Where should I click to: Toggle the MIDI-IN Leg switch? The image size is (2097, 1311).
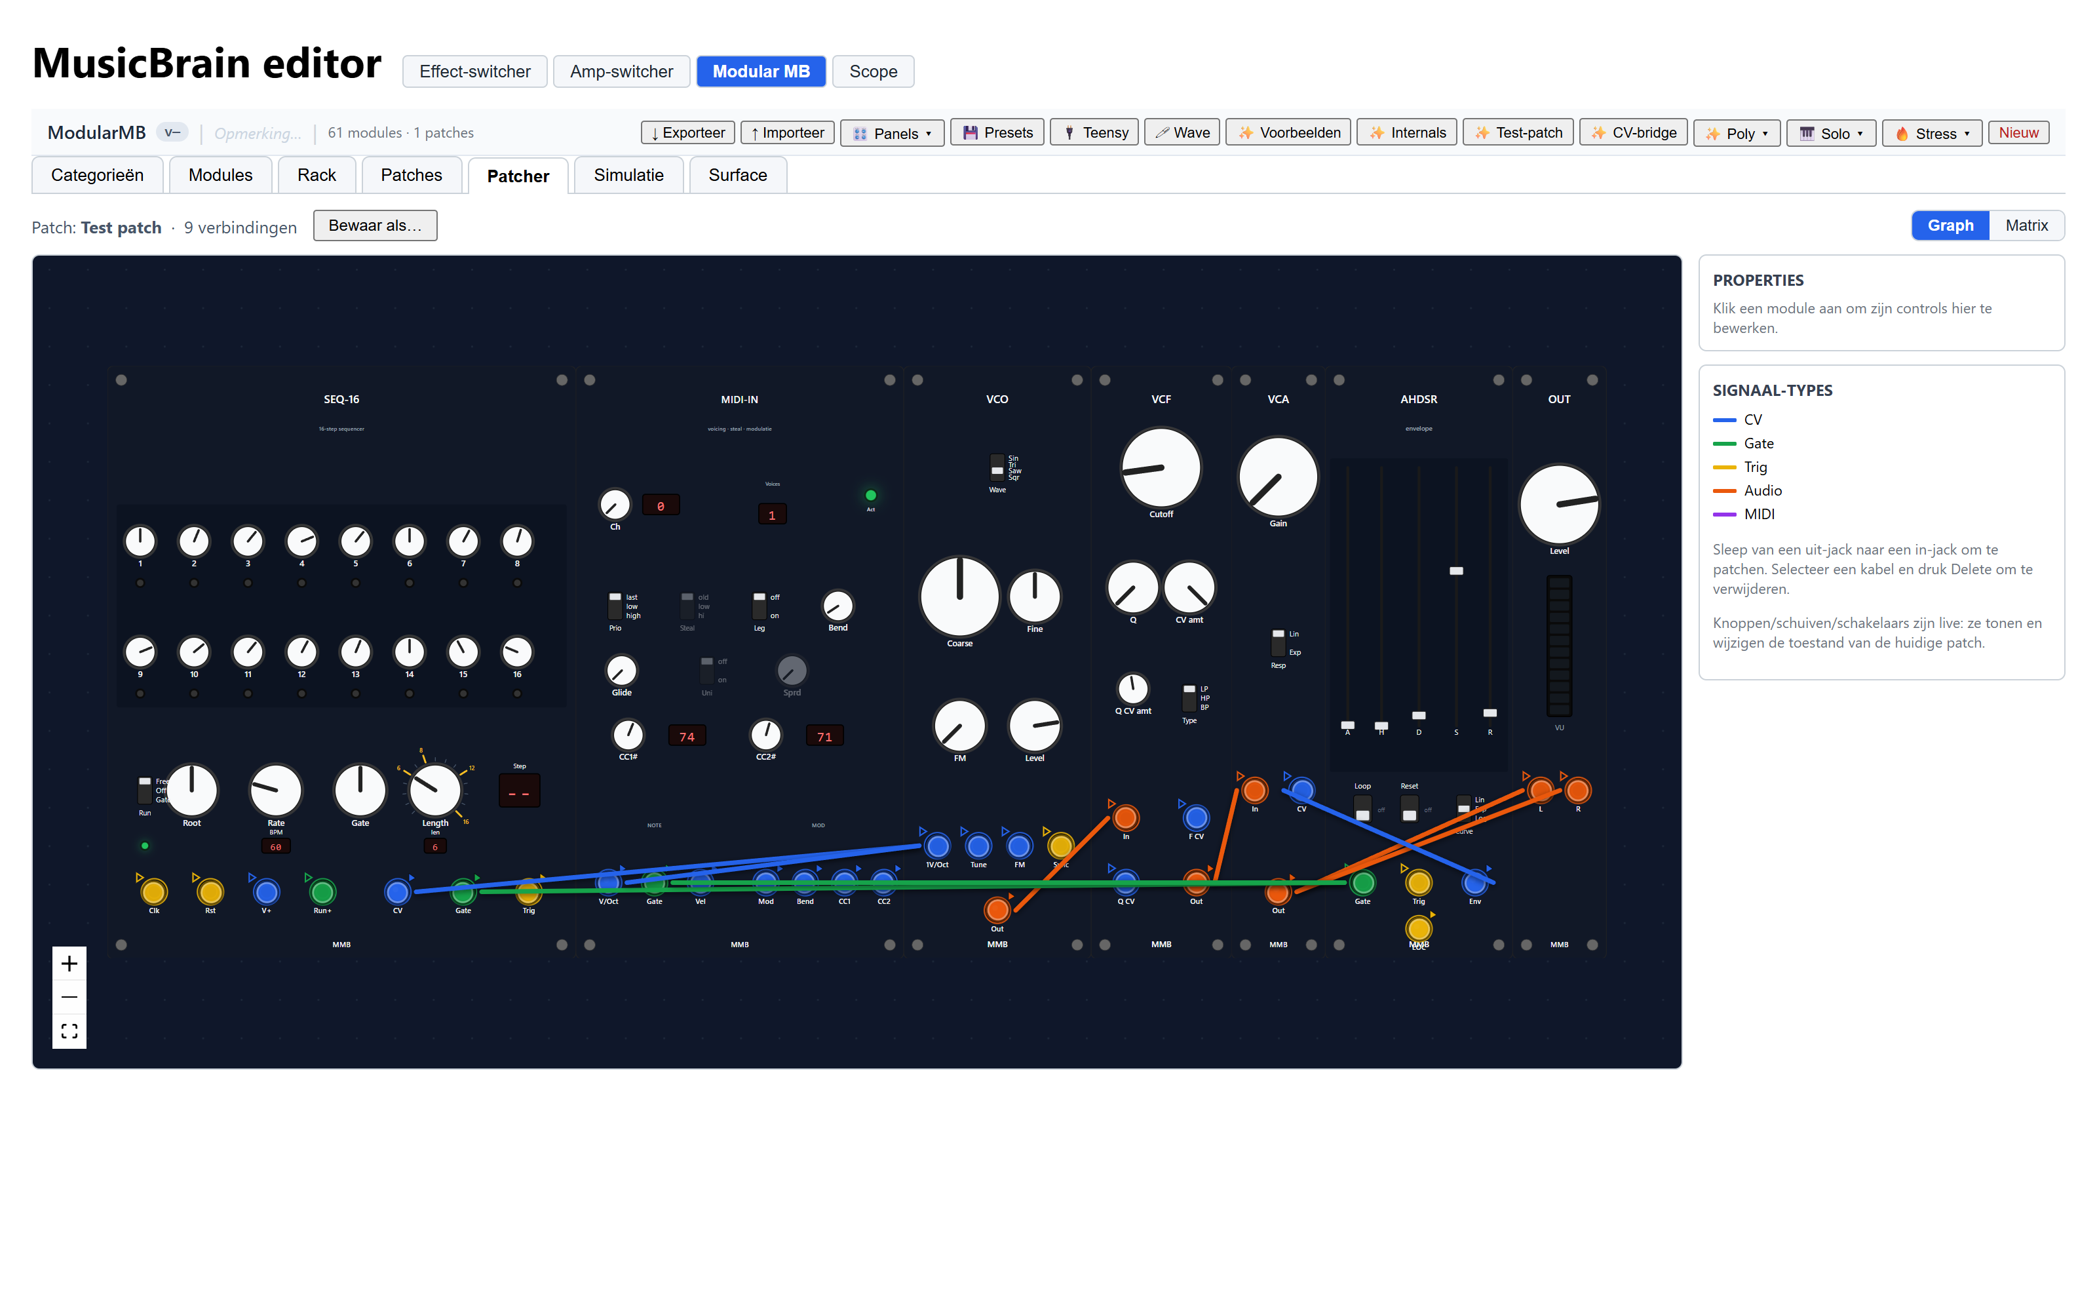pos(759,606)
